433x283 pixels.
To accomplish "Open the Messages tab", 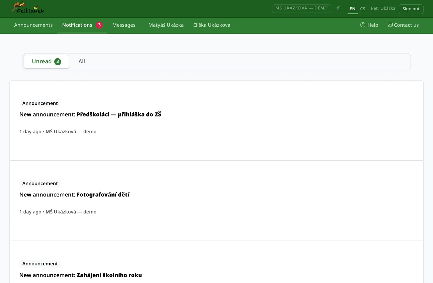I will pos(124,25).
